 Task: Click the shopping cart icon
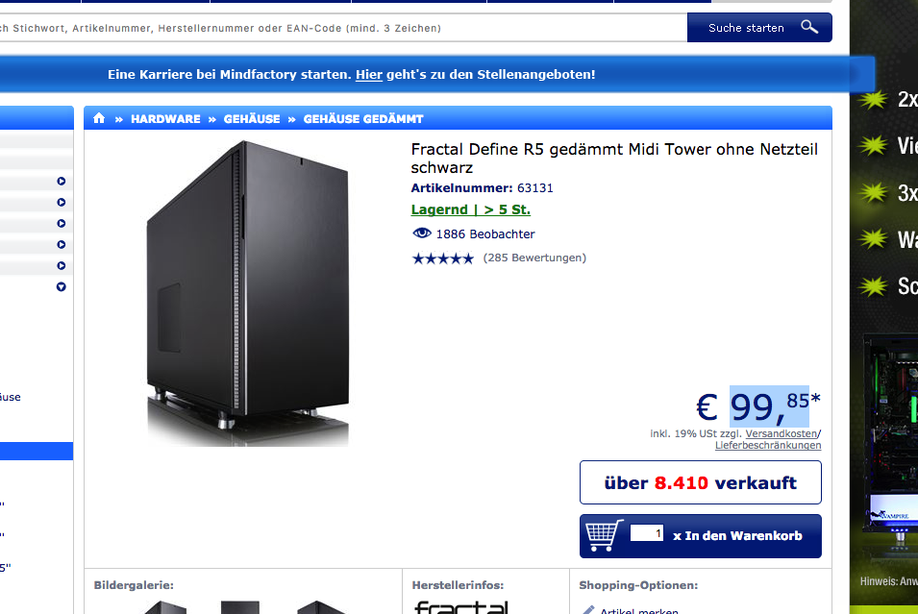[x=605, y=535]
